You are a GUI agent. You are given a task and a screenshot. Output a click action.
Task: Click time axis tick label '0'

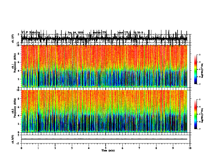(x=21, y=148)
